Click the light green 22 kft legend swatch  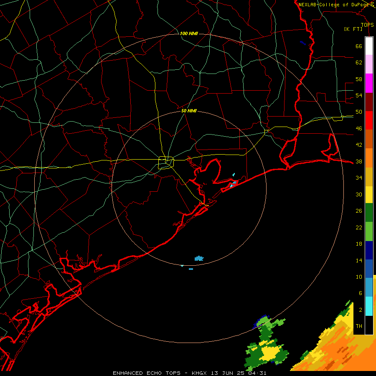point(369,231)
